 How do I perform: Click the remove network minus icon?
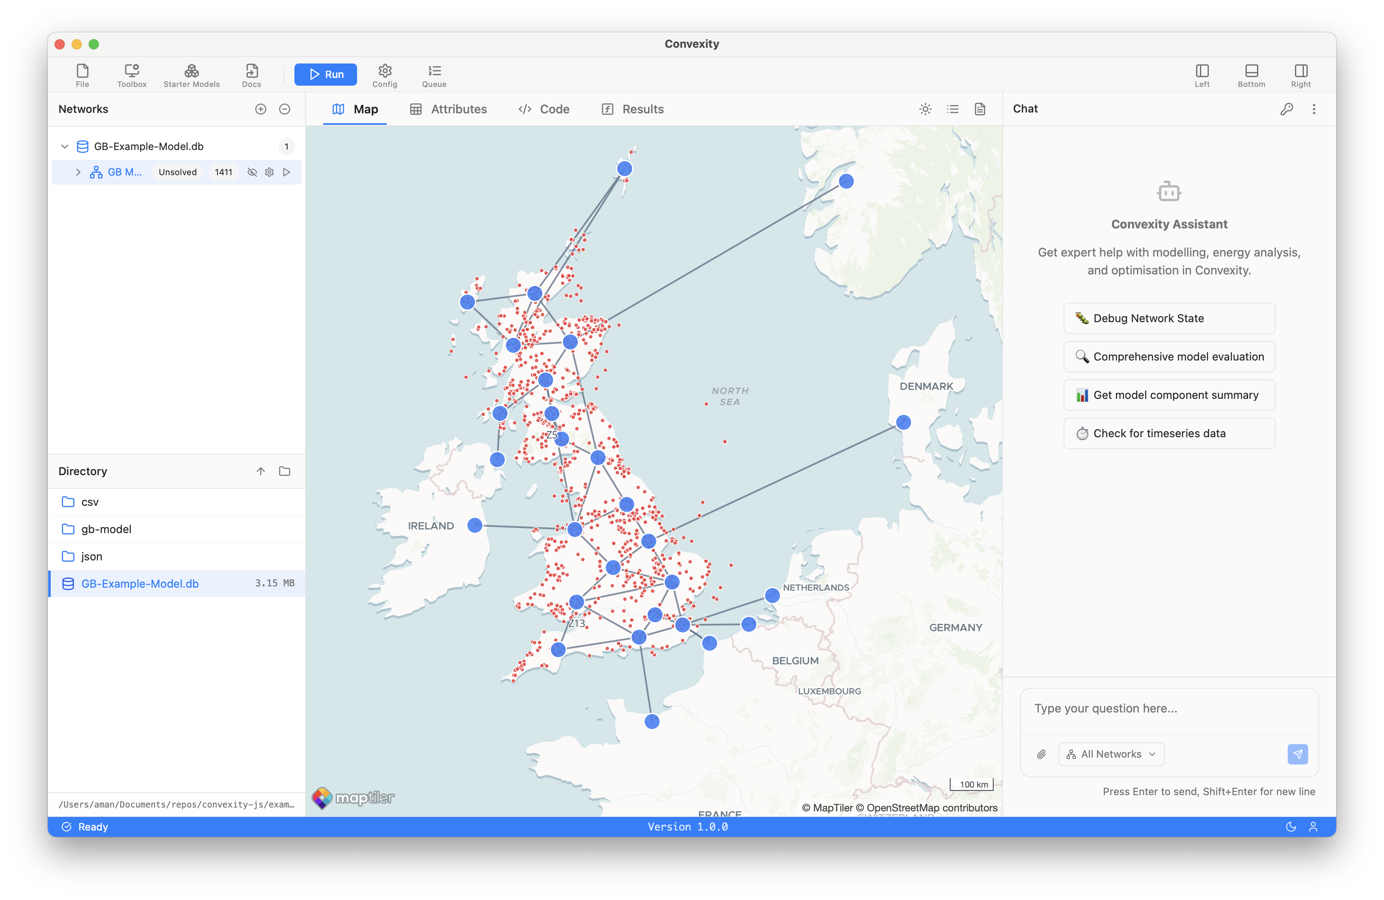coord(284,109)
